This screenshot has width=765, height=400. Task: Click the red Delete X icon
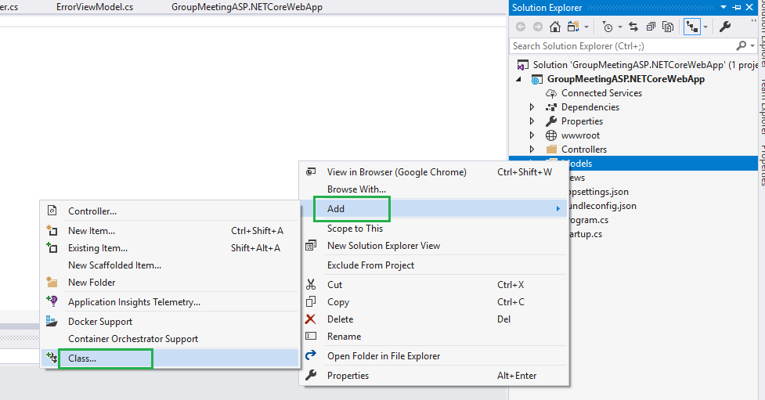311,319
